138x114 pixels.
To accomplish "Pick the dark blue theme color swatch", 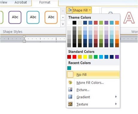I will click(85, 23).
